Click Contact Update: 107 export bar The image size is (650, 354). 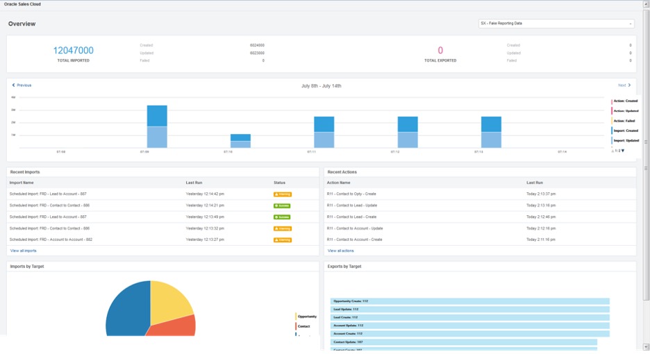tap(464, 342)
